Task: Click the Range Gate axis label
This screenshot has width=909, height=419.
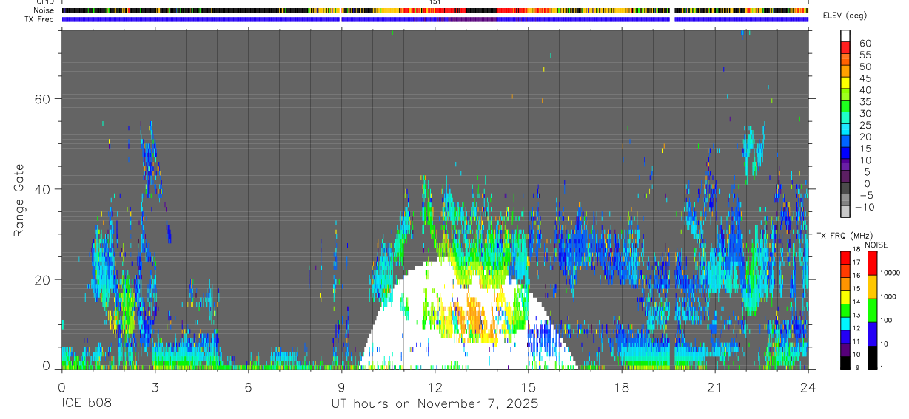Action: point(20,200)
